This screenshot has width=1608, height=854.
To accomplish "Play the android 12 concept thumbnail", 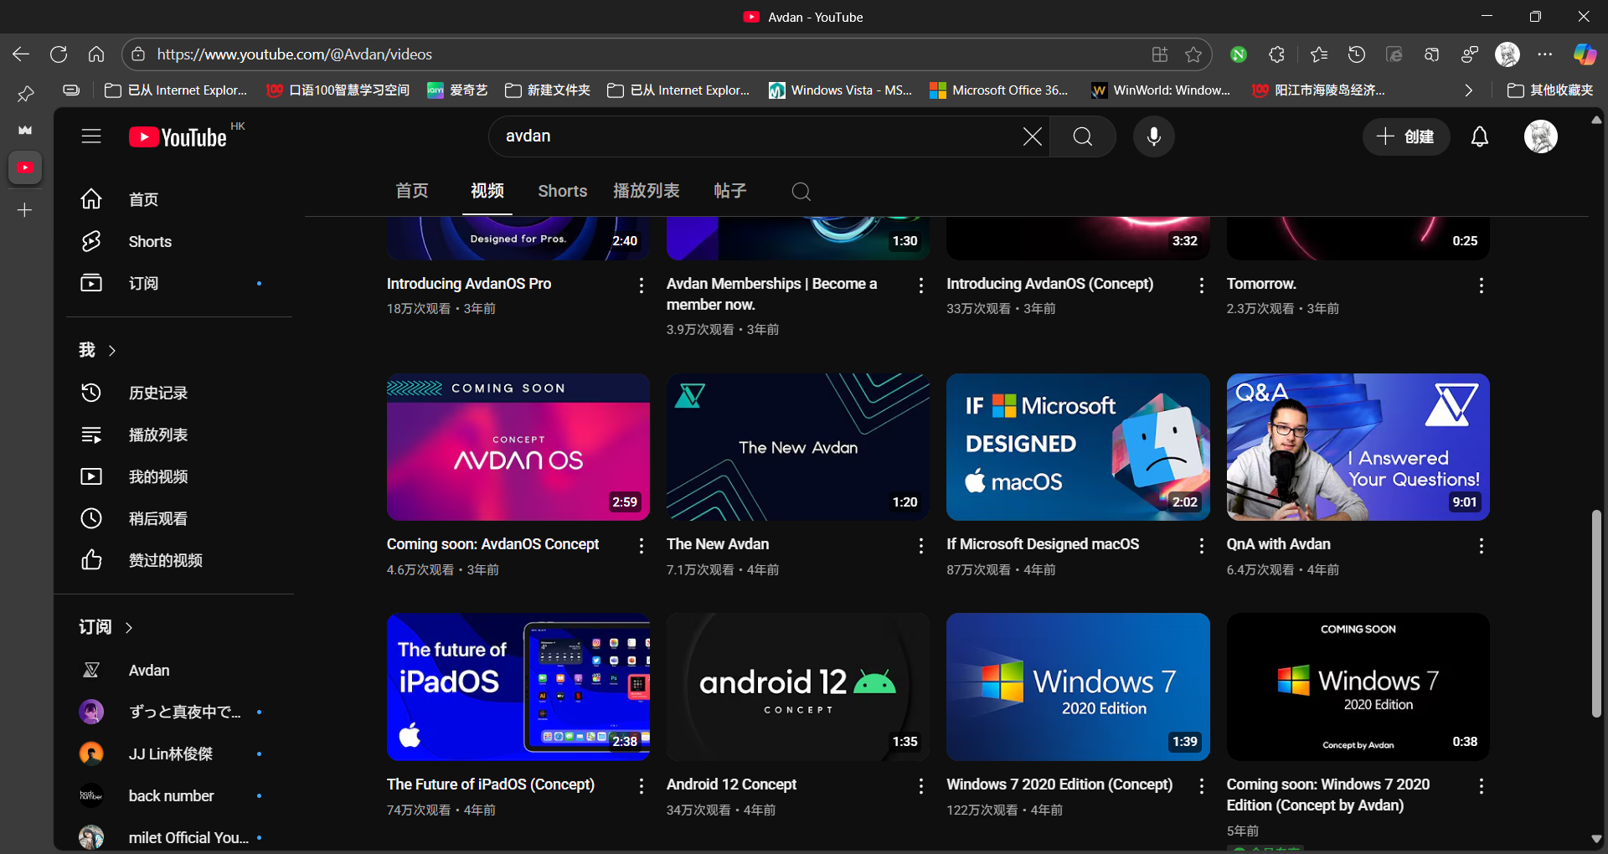I will (x=798, y=687).
